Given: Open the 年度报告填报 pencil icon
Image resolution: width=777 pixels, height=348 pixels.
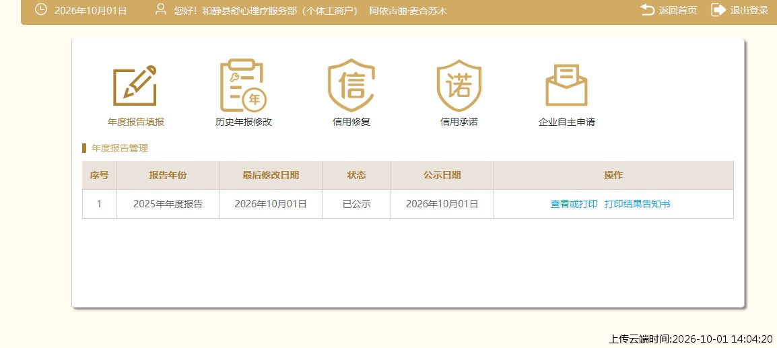Looking at the screenshot, I should point(135,85).
